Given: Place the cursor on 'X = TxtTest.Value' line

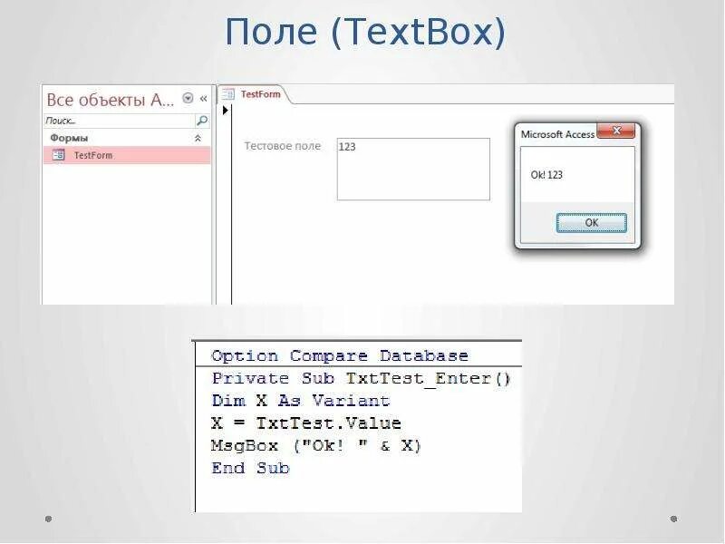Looking at the screenshot, I should click(x=306, y=423).
